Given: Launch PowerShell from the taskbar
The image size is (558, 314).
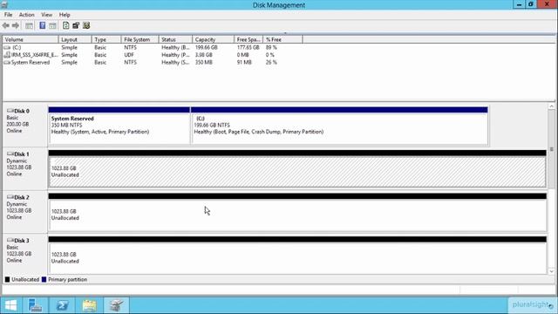Looking at the screenshot, I should (62, 305).
